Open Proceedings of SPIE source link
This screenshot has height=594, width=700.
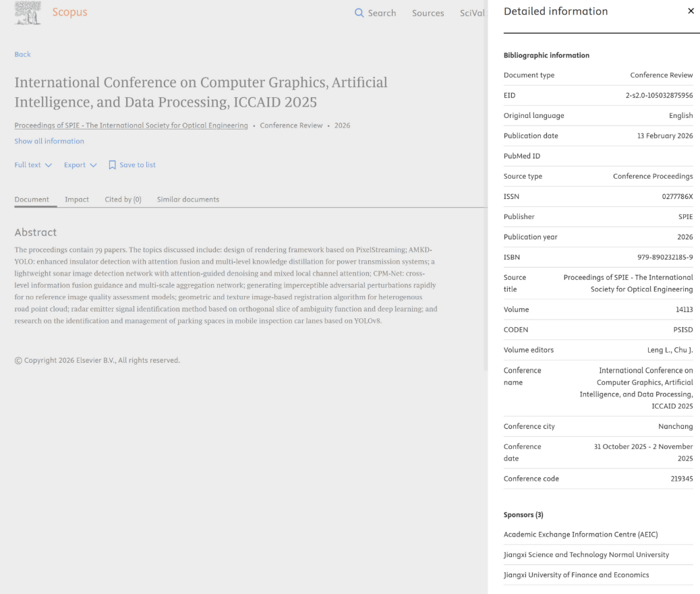131,125
